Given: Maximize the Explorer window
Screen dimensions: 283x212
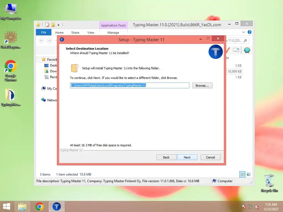Looking at the screenshot, I should pos(237,24).
